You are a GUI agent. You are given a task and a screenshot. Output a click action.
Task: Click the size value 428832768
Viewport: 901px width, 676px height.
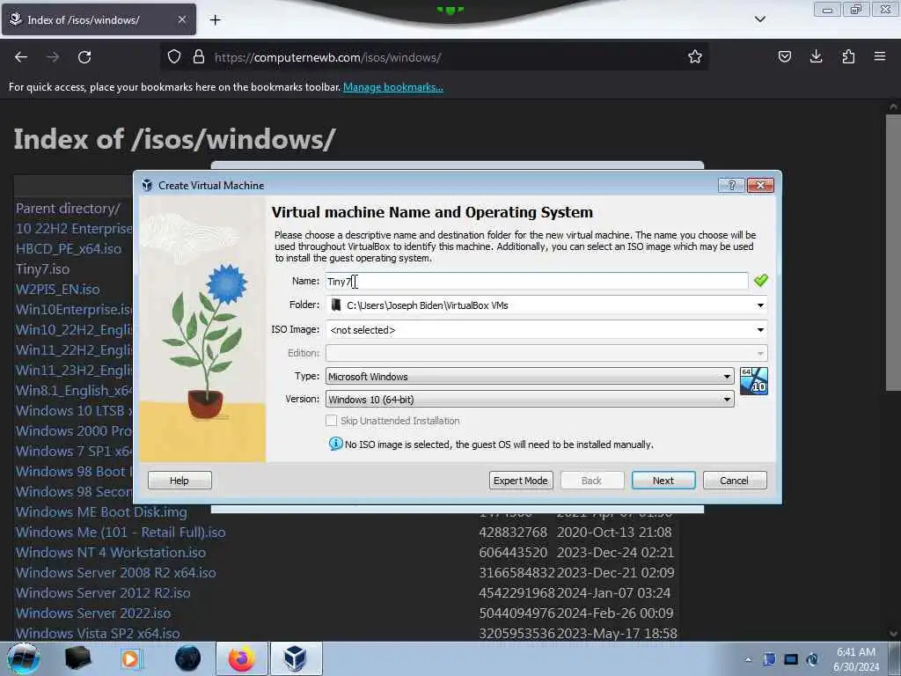click(513, 533)
